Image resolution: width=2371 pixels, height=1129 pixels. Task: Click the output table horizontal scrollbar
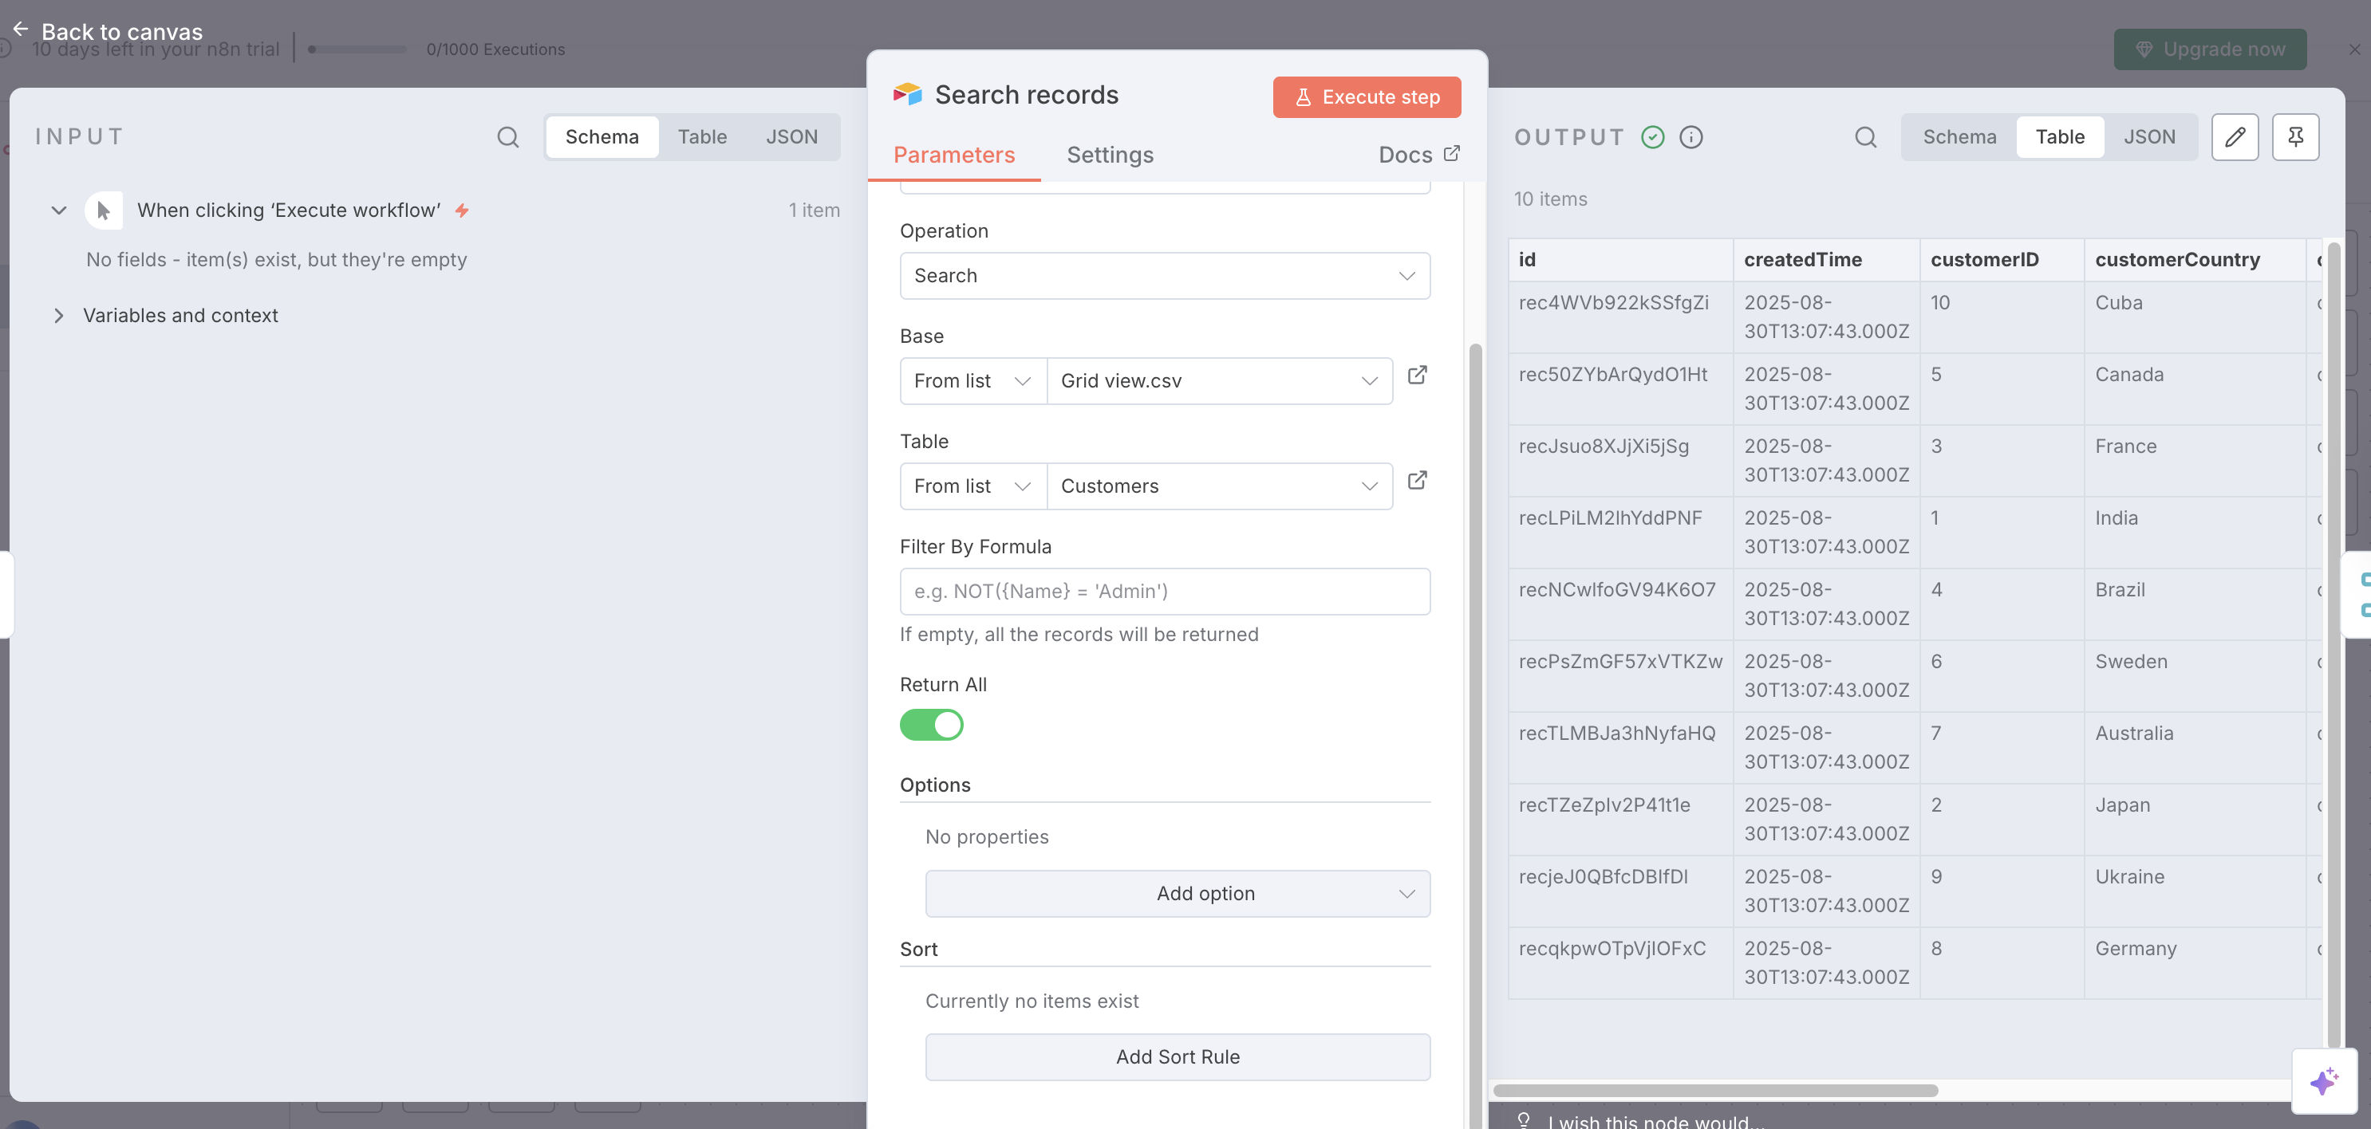coord(1716,1091)
